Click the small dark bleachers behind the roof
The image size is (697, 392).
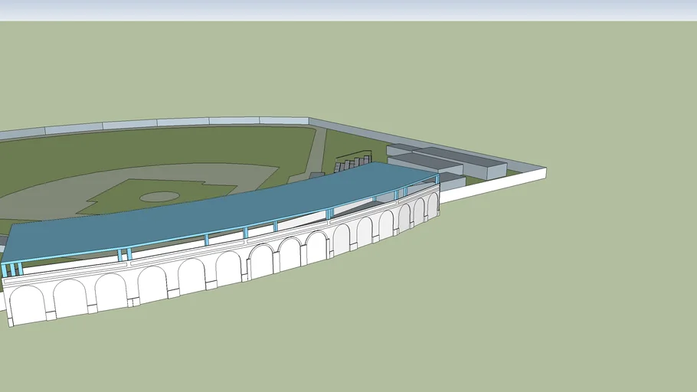(352, 163)
